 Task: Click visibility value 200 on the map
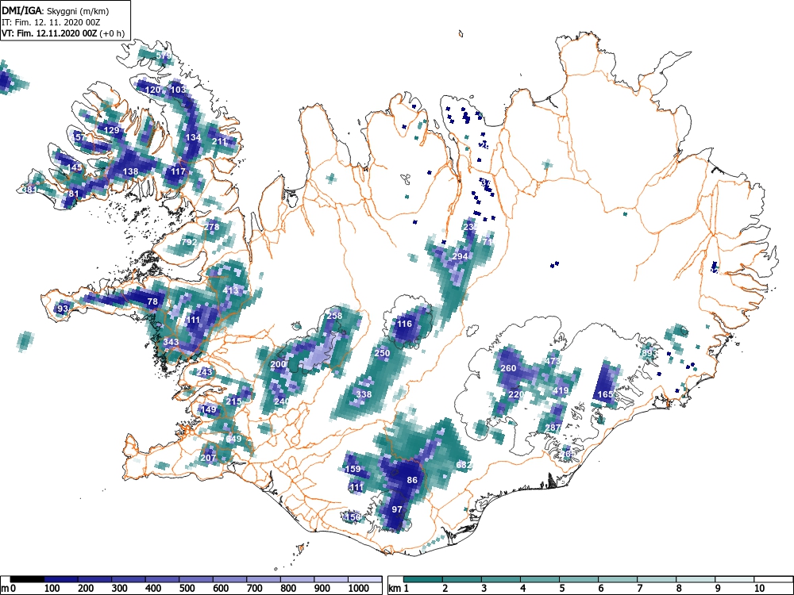[x=278, y=364]
